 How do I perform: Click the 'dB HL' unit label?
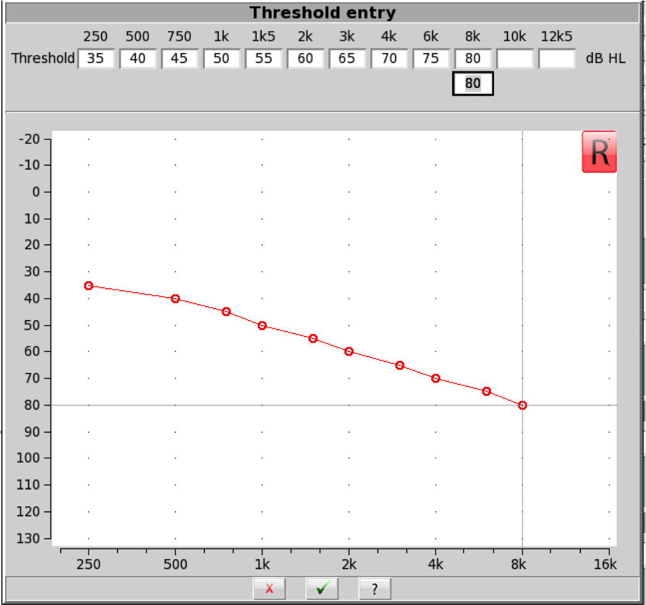tap(606, 59)
